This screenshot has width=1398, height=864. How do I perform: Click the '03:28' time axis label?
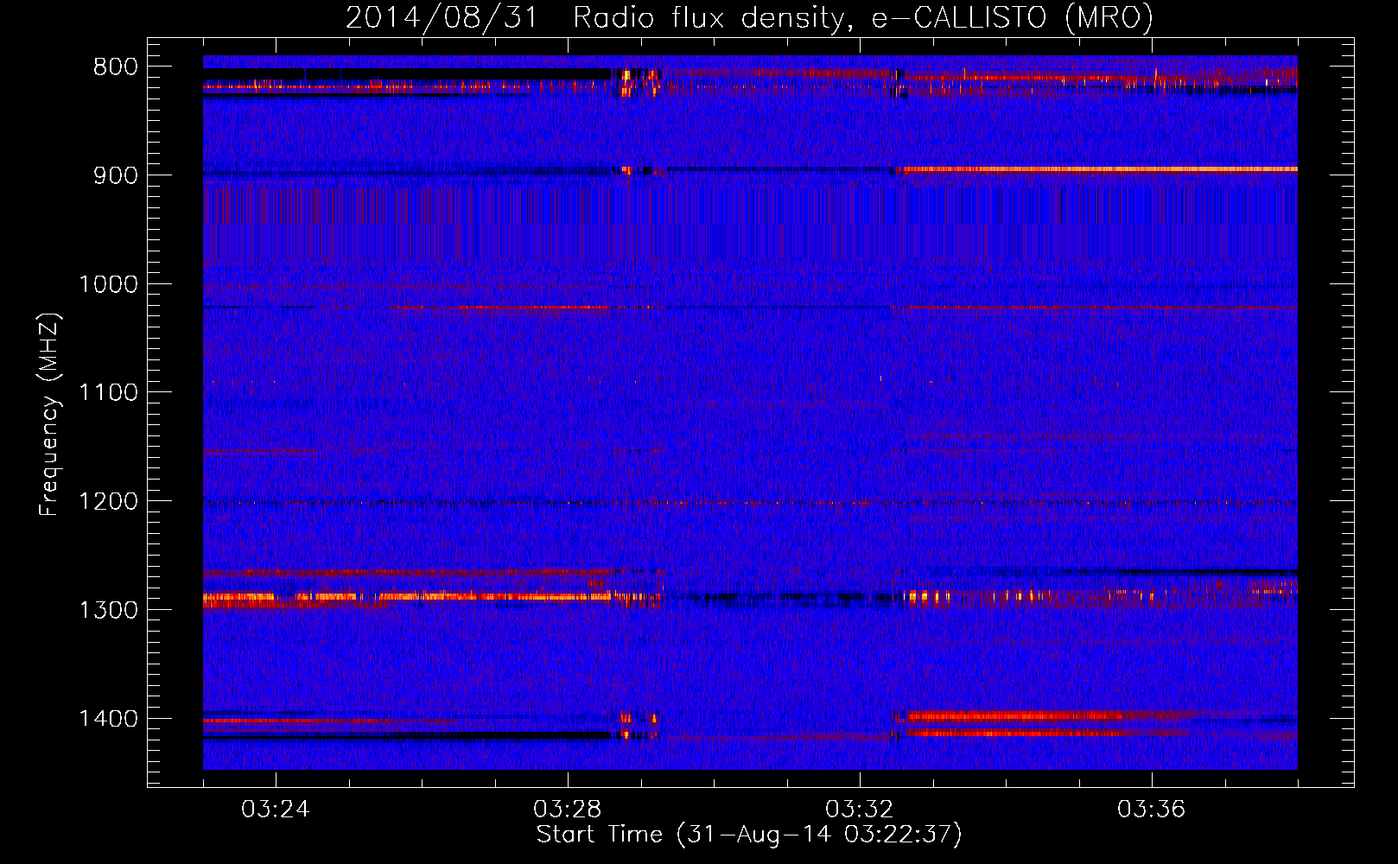coord(567,810)
